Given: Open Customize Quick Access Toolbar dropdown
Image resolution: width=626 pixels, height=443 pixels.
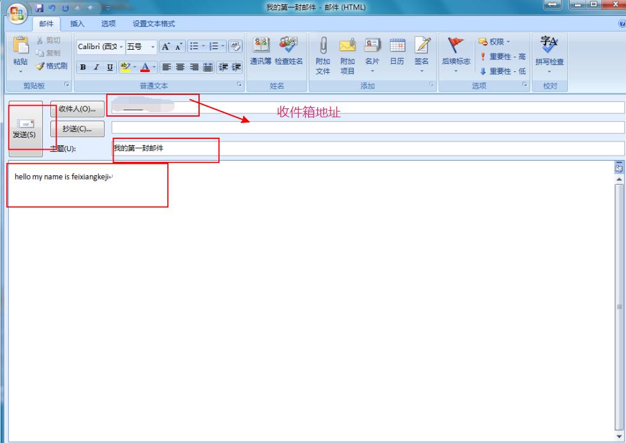Looking at the screenshot, I should (108, 8).
